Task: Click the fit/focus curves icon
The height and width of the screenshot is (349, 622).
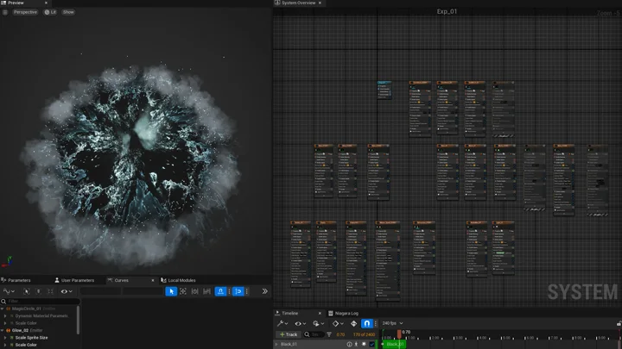Action: [183, 291]
